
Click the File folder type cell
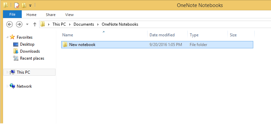pos(198,45)
